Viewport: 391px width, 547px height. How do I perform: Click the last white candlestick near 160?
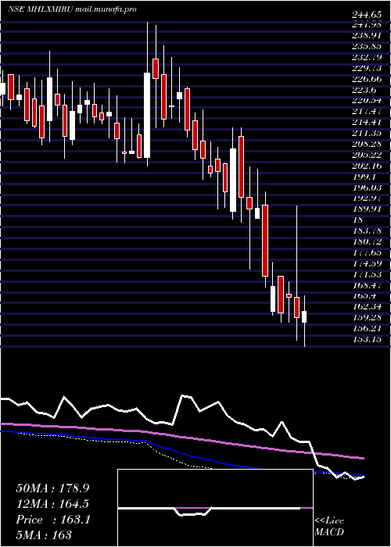click(x=304, y=316)
